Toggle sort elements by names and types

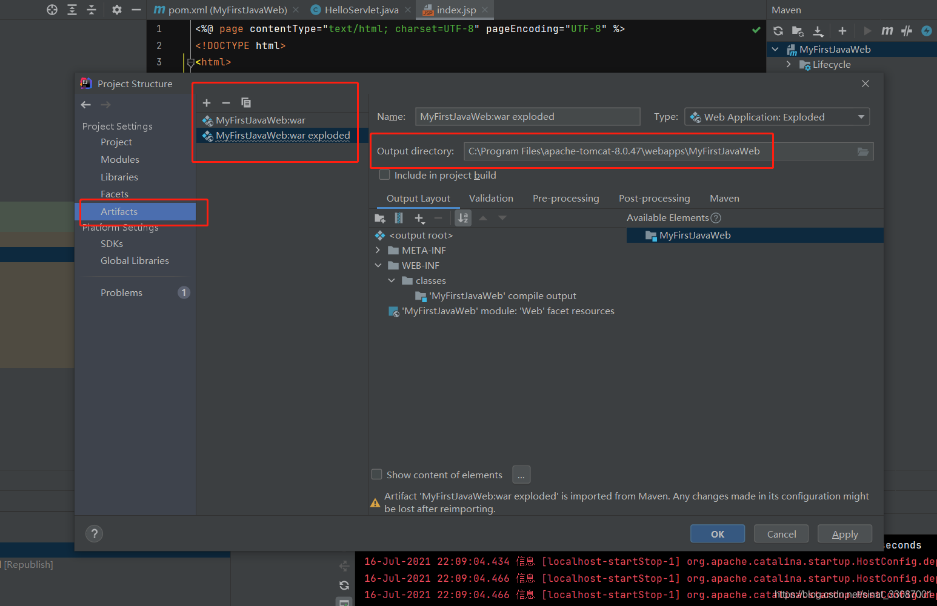click(x=463, y=218)
